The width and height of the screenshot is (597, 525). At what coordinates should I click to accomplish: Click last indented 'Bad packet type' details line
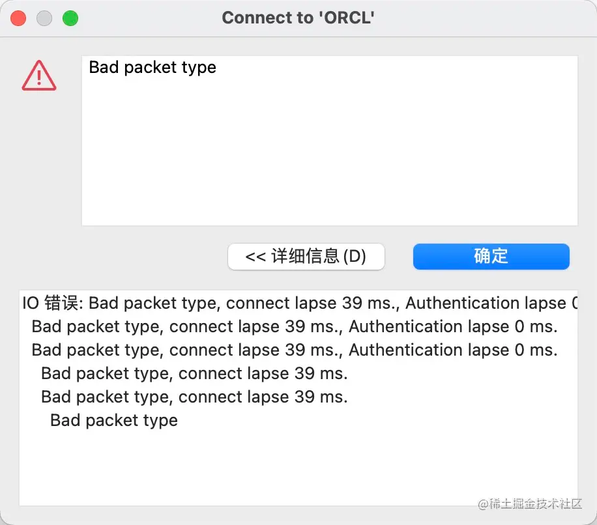114,420
